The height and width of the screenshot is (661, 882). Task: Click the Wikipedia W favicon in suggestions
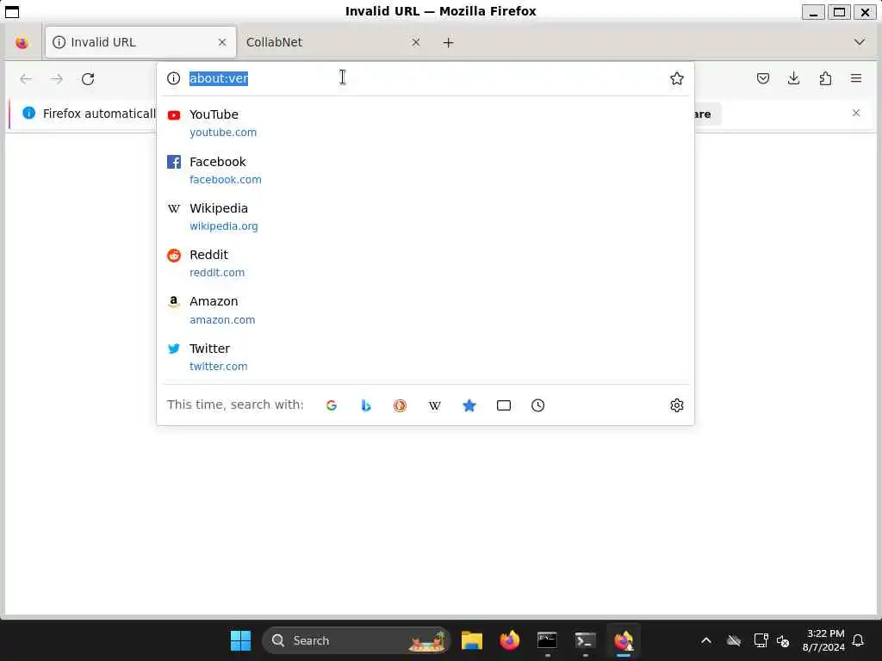(174, 208)
